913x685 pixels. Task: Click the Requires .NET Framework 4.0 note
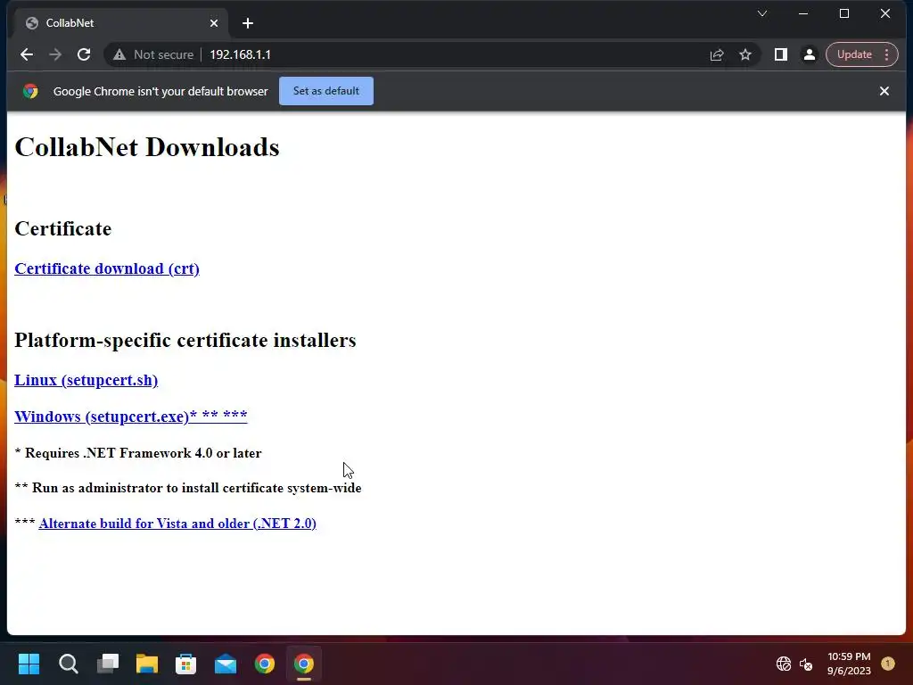(x=138, y=452)
